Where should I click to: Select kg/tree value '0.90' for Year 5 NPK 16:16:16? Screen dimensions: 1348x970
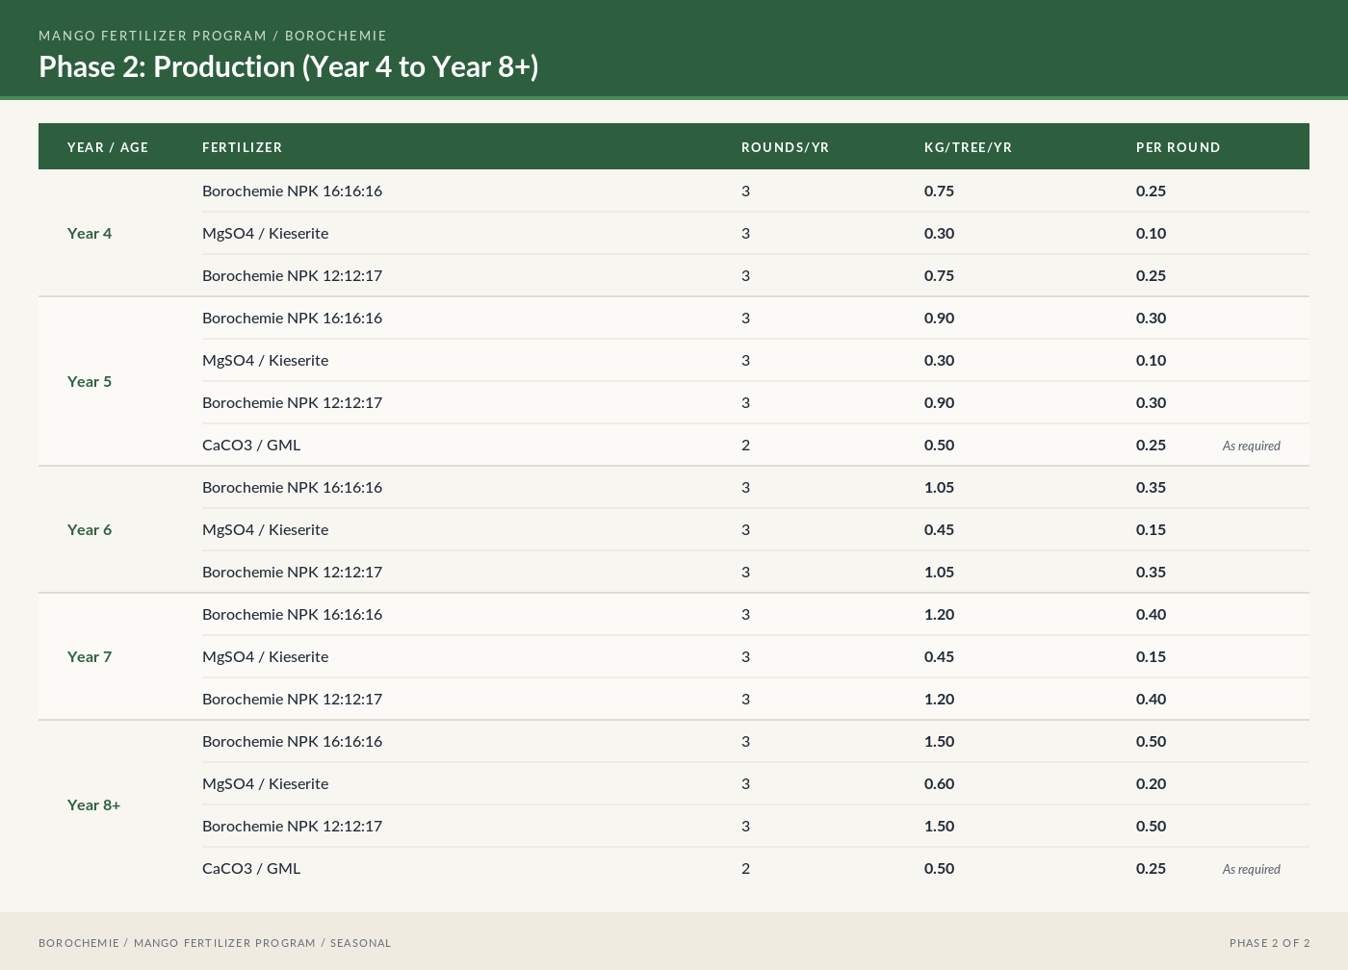940,318
